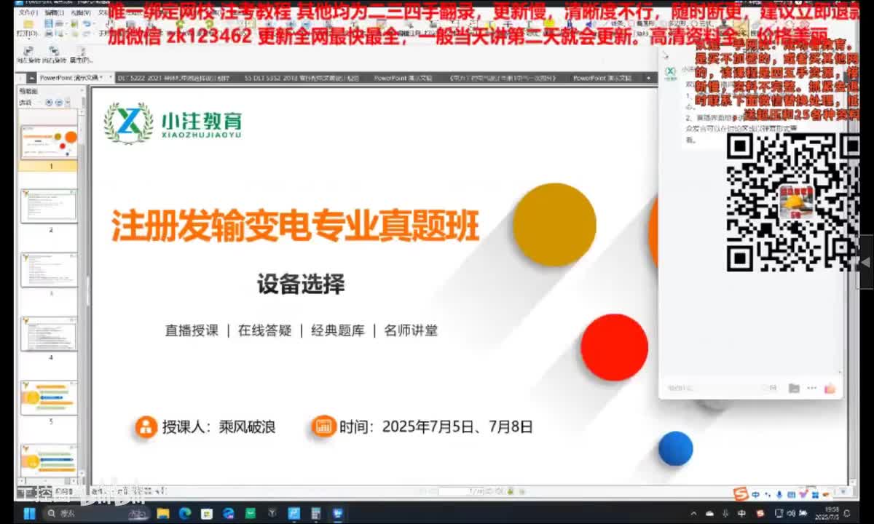Click the microphone icon in system tray

tap(726, 514)
